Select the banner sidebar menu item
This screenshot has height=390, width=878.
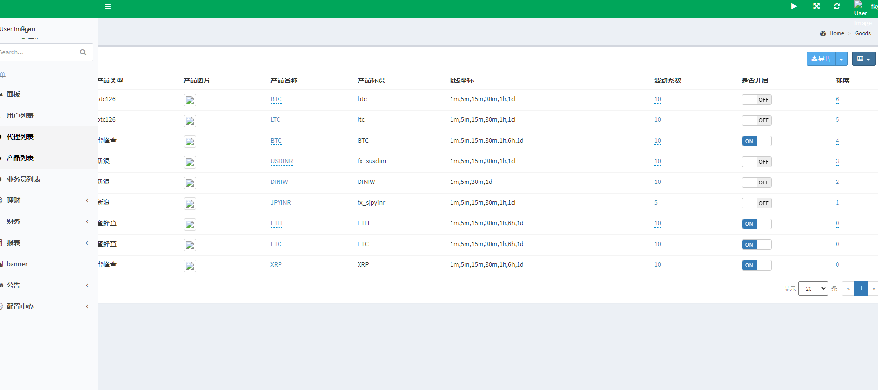17,264
